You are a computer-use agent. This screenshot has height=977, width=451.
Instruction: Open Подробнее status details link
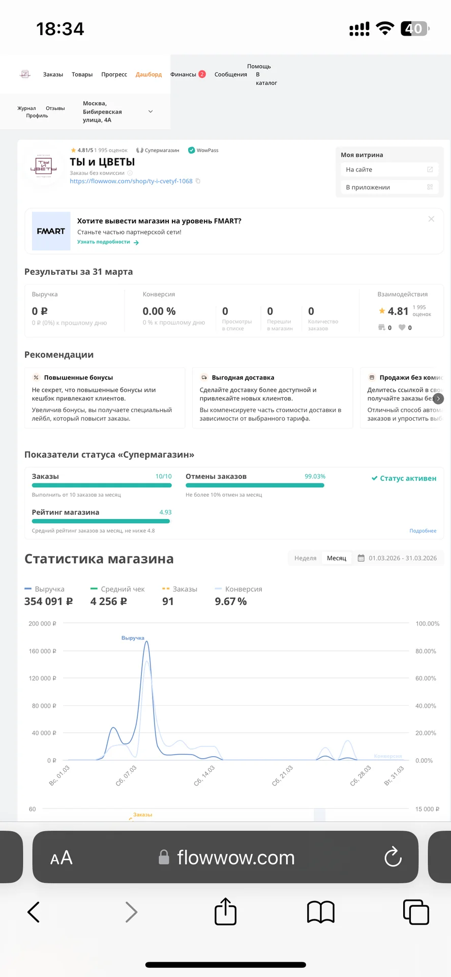pos(423,531)
